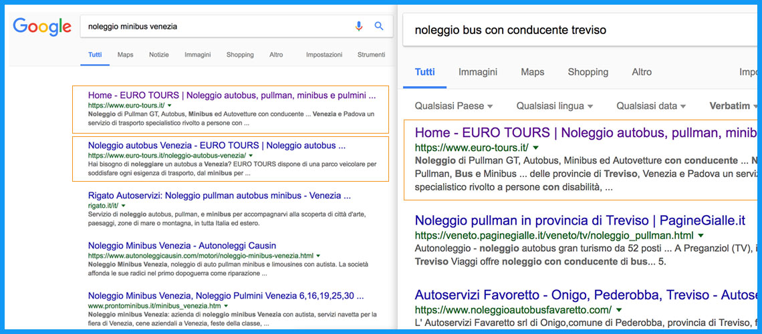Expand arrow beside noleggioautobusfavaretto.com URL
Viewport: 762px width, 334px height.
[x=619, y=310]
